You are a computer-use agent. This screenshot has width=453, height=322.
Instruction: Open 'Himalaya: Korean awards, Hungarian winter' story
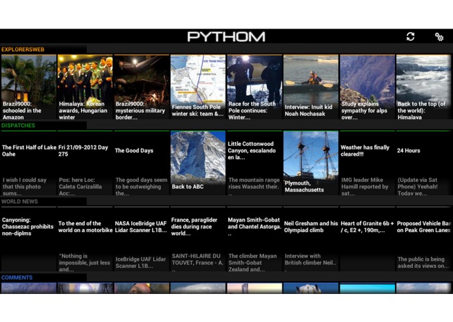coord(85,87)
